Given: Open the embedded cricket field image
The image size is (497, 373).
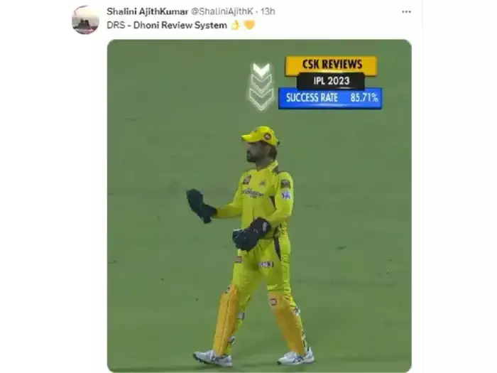Looking at the screenshot, I should (x=259, y=205).
